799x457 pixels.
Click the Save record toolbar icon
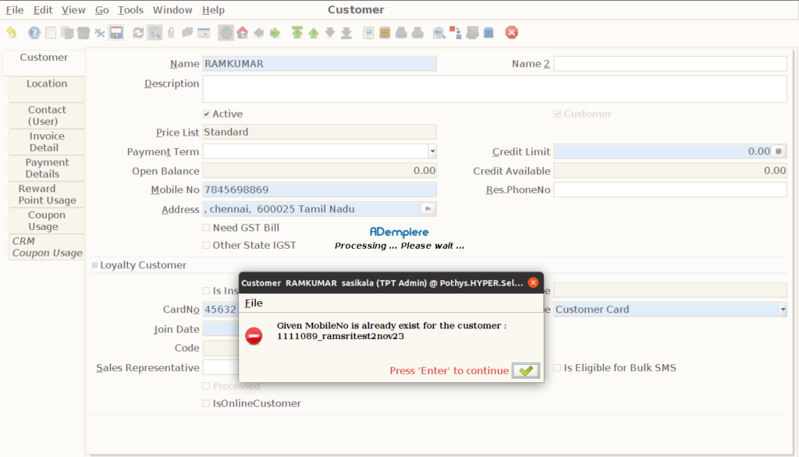click(116, 33)
